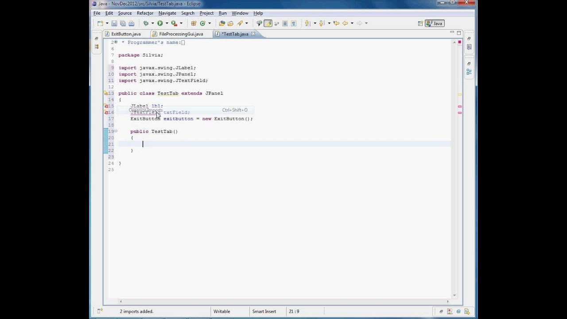Toggle Block Selection mode button
The image size is (567, 319).
tap(285, 23)
